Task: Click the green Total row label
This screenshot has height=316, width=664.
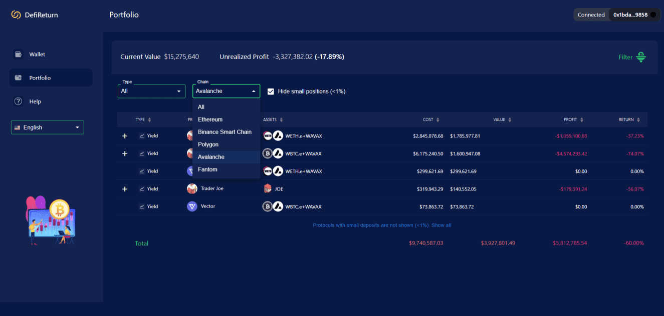Action: click(142, 243)
